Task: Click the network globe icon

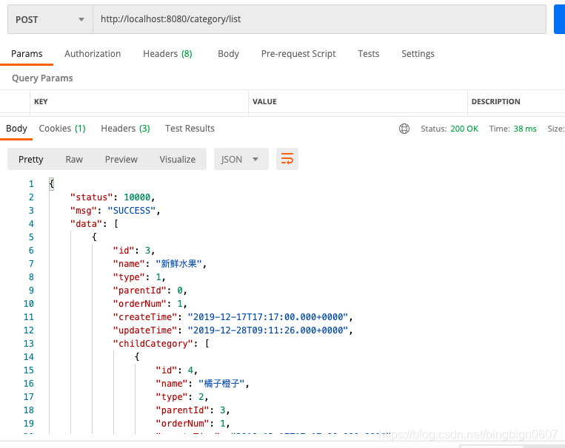Action: (404, 129)
